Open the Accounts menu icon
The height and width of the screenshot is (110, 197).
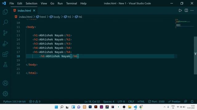(x=5, y=83)
